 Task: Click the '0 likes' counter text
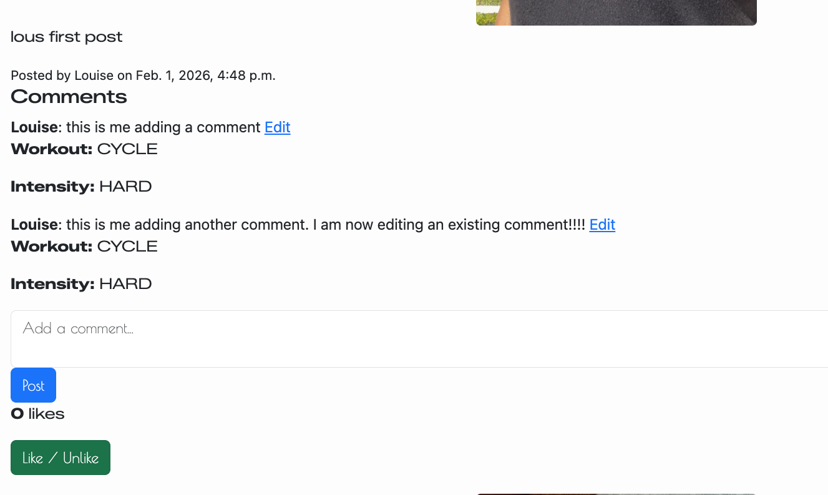[x=37, y=413]
